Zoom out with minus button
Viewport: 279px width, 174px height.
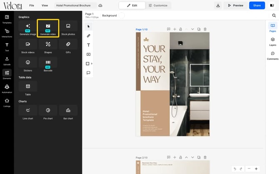(x=249, y=169)
